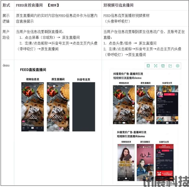Click the 形式 header cell
The width and height of the screenshot is (189, 187).
pos(6,5)
